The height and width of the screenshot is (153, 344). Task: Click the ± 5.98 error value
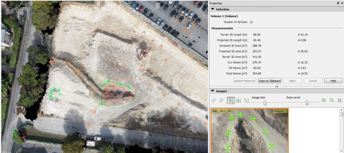point(302,40)
